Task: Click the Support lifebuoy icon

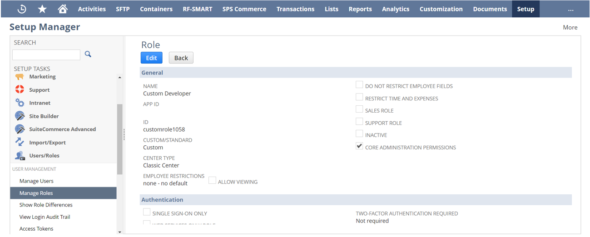Action: pyautogui.click(x=20, y=90)
